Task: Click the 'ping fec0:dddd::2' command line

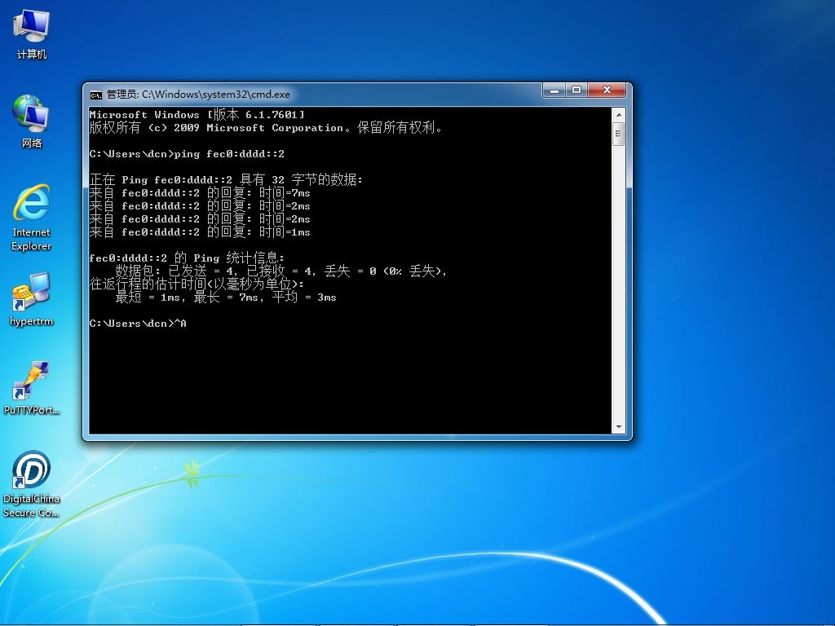Action: pyautogui.click(x=187, y=154)
